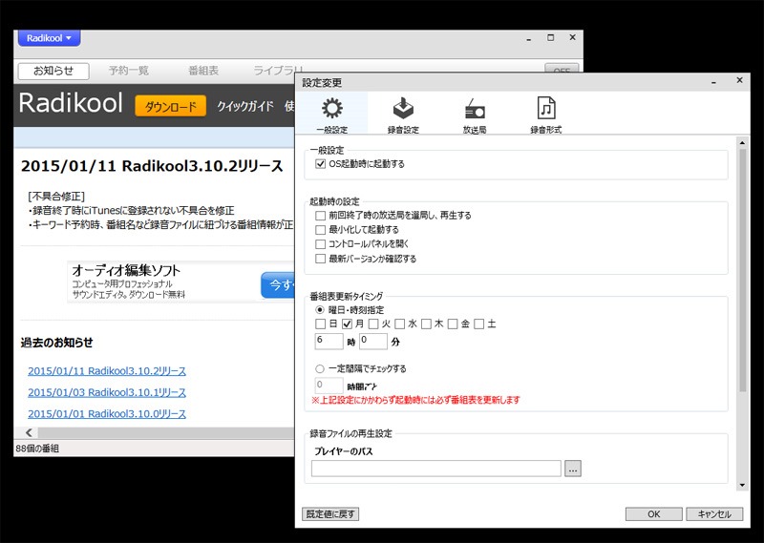The height and width of the screenshot is (543, 764).
Task: Toggle OS起動時に起動する checkbox
Action: [x=320, y=164]
